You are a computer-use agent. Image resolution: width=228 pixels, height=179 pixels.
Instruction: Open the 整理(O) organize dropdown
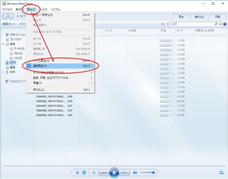tap(9, 24)
